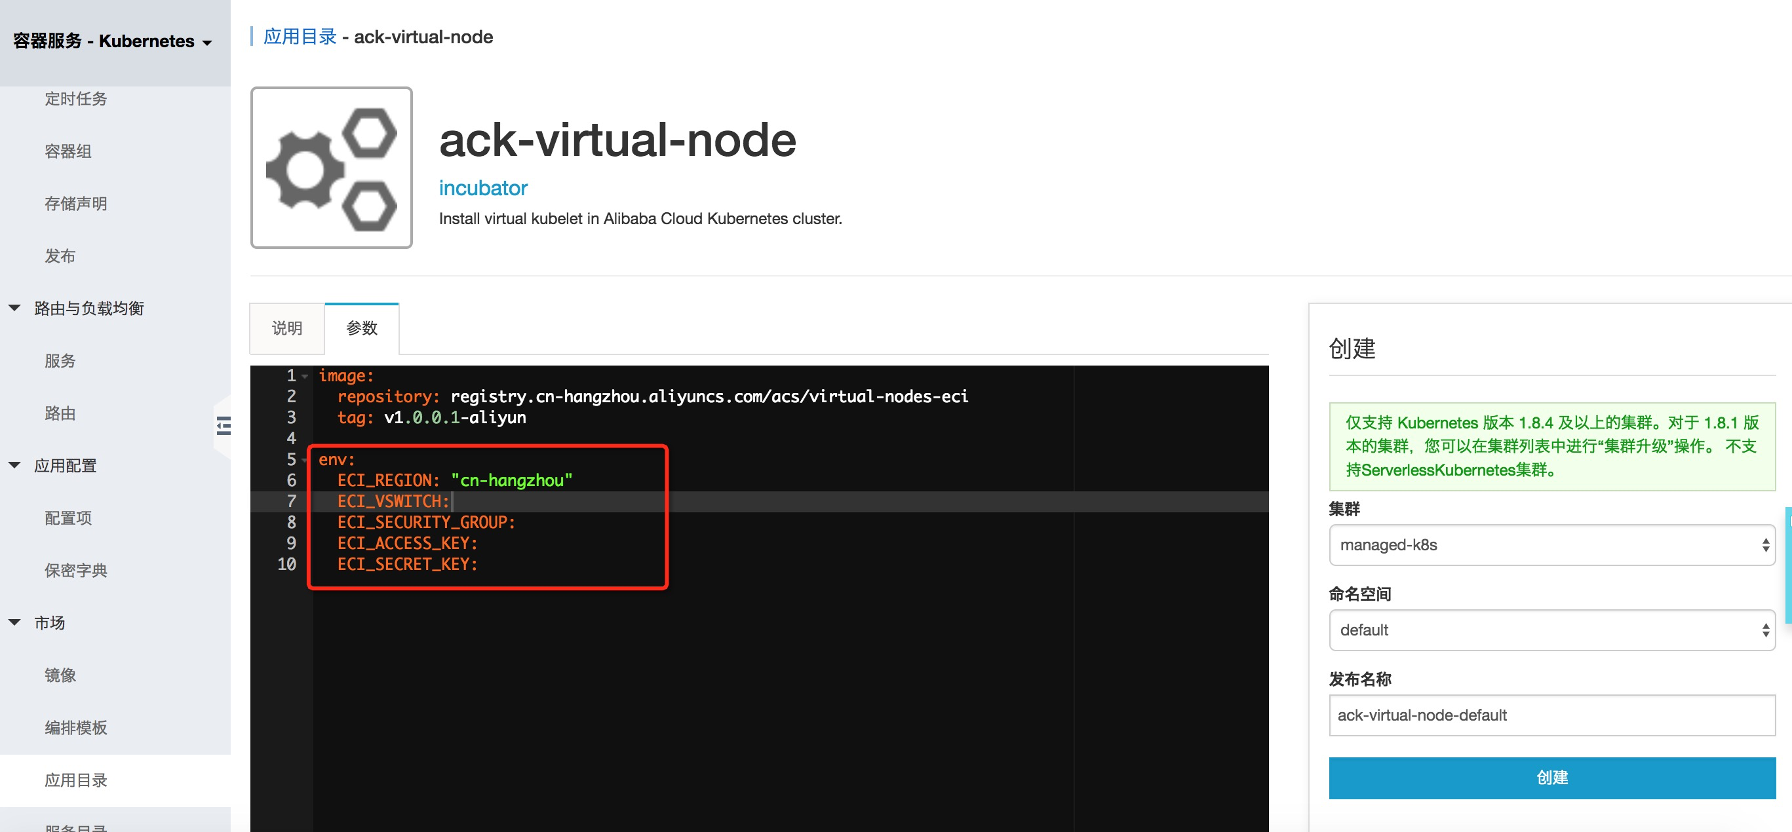Screen dimensions: 1792x832
Task: Collapse the 路由与负载均衡 section
Action: (14, 308)
